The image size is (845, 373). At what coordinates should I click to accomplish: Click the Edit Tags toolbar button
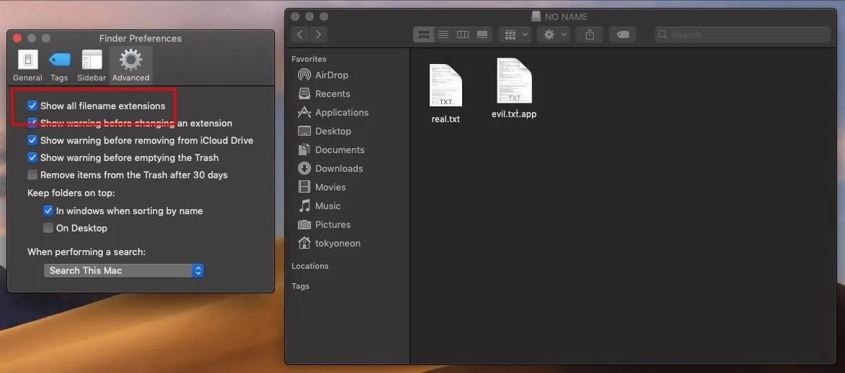click(x=623, y=34)
